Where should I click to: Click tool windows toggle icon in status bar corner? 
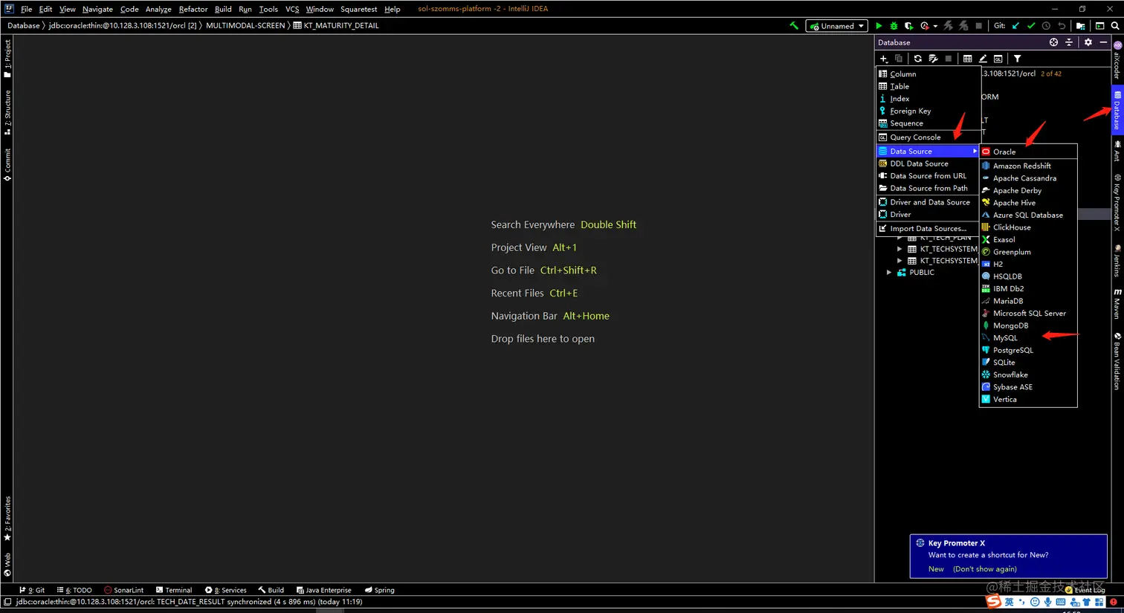[7, 602]
